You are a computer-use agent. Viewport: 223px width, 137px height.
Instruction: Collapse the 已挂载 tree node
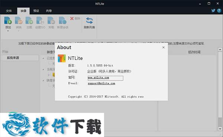pyautogui.click(x=43, y=58)
